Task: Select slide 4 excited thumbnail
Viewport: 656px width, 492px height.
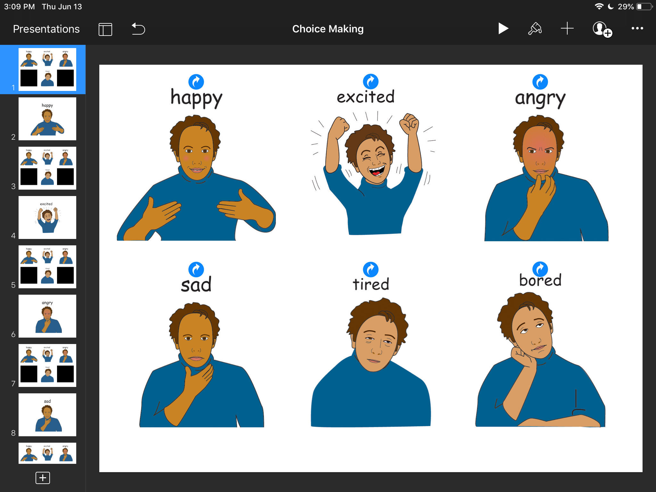Action: [x=47, y=217]
